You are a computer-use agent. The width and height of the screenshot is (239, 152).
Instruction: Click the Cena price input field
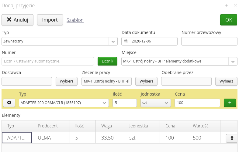pyautogui.click(x=197, y=103)
